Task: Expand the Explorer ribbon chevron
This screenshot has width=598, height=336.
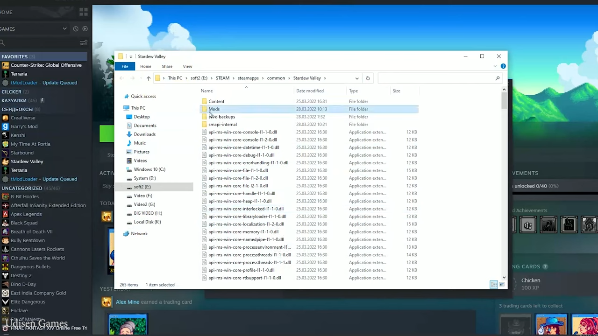Action: [495, 66]
